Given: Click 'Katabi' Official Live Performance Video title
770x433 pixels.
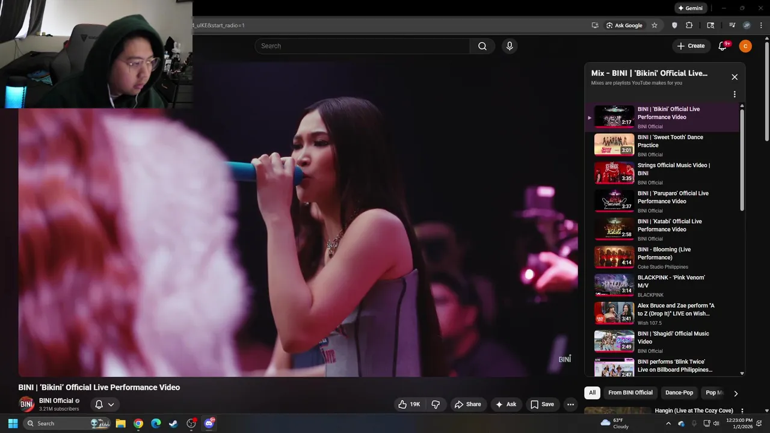Looking at the screenshot, I should click(x=670, y=226).
